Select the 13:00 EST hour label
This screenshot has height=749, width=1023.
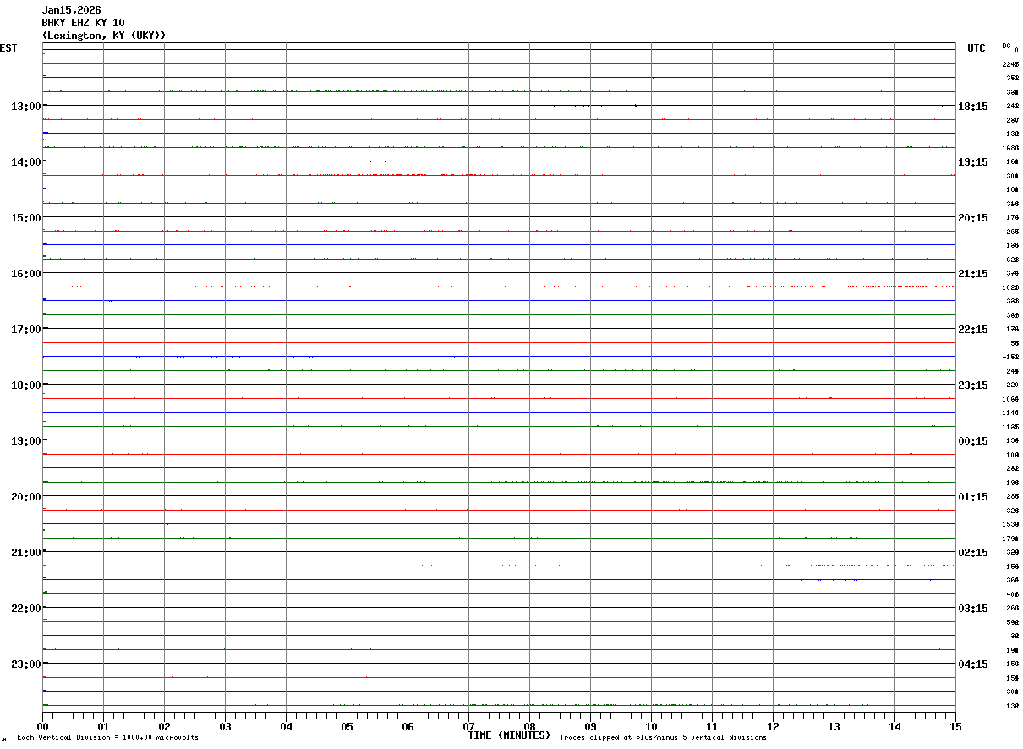pos(25,106)
